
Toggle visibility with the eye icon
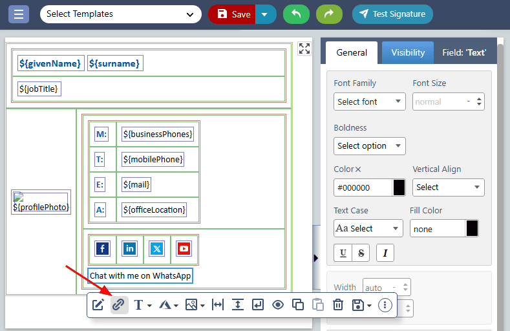coord(278,304)
